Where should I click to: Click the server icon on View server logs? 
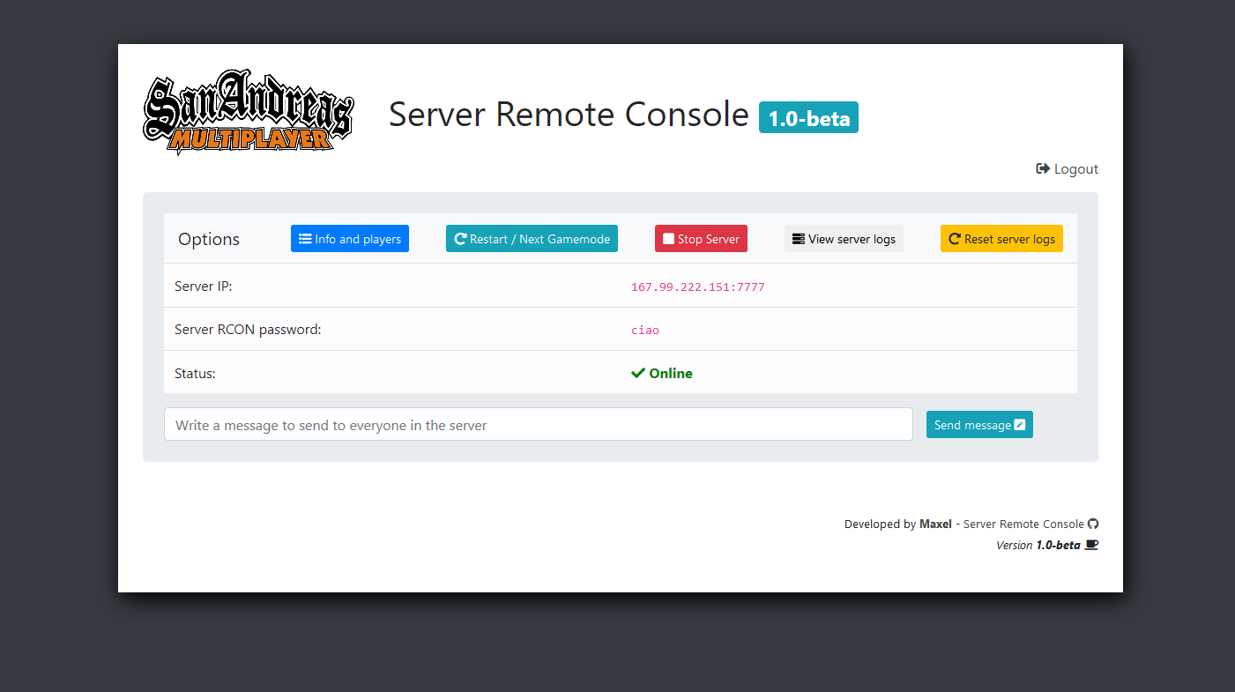coord(799,239)
